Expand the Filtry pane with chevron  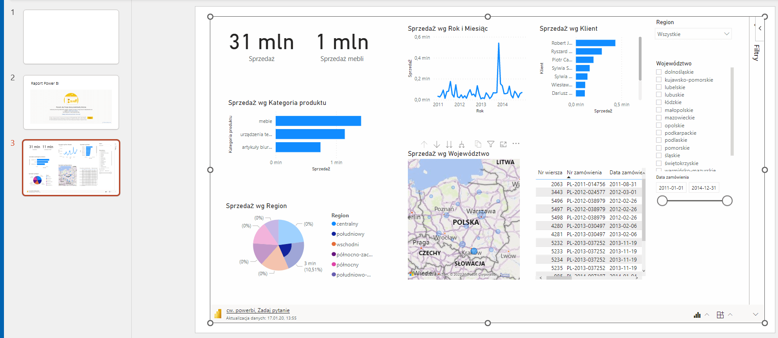click(x=760, y=28)
